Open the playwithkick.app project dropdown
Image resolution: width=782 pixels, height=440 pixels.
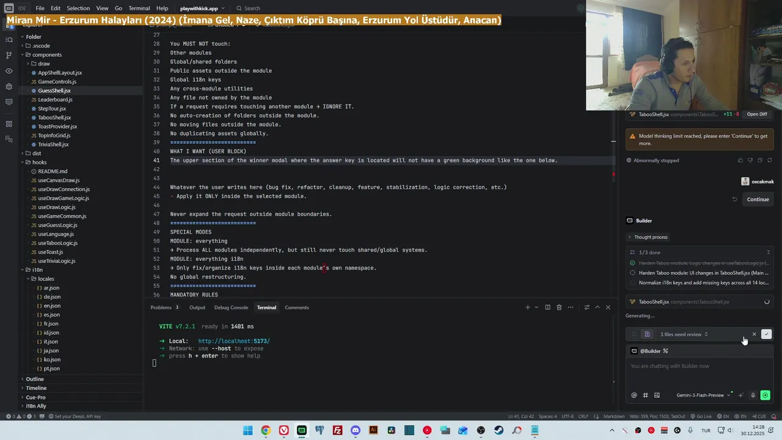(202, 9)
